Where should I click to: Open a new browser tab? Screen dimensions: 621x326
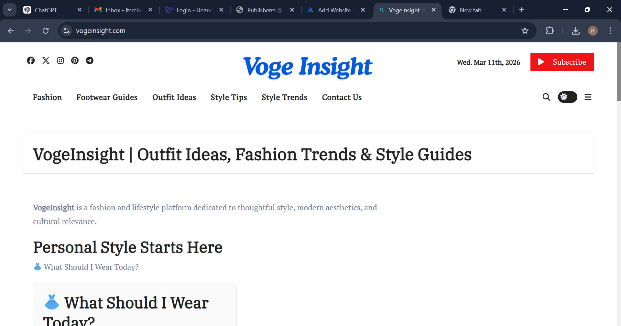522,10
